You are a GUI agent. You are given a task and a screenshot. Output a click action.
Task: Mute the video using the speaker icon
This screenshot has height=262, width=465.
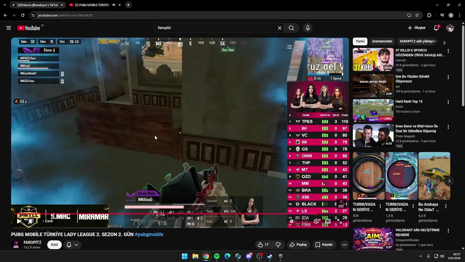pyautogui.click(x=32, y=221)
